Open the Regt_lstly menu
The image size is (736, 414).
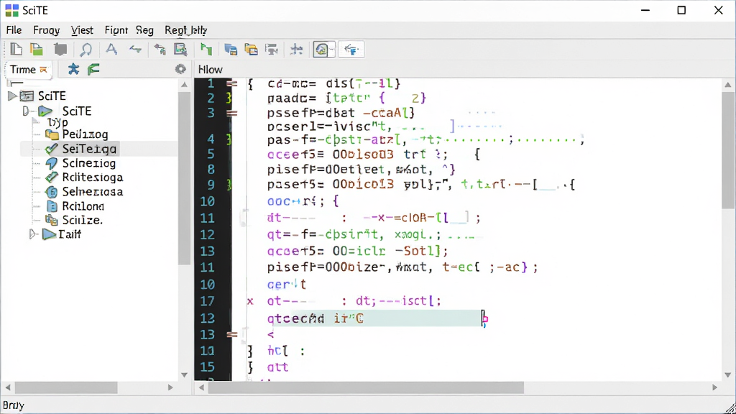click(186, 30)
